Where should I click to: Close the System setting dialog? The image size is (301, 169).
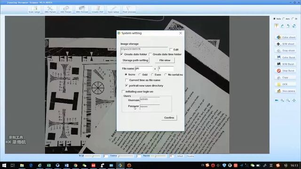tap(181, 33)
